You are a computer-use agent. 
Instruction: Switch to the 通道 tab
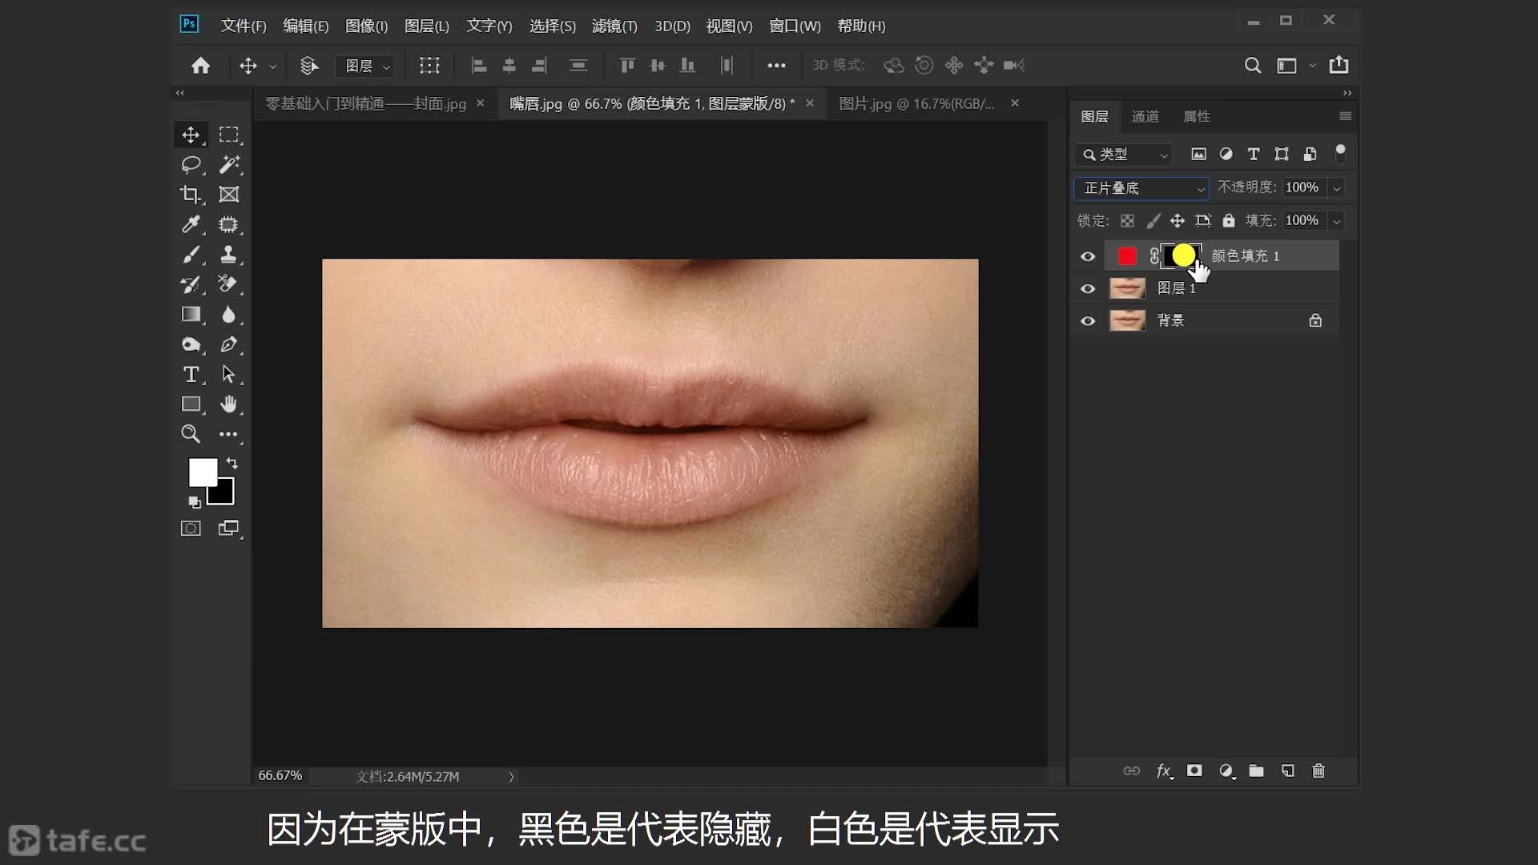coord(1145,117)
